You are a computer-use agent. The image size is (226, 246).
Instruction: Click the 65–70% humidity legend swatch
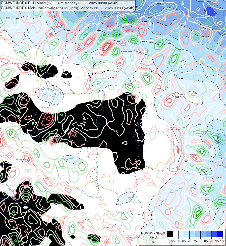[x=187, y=234]
